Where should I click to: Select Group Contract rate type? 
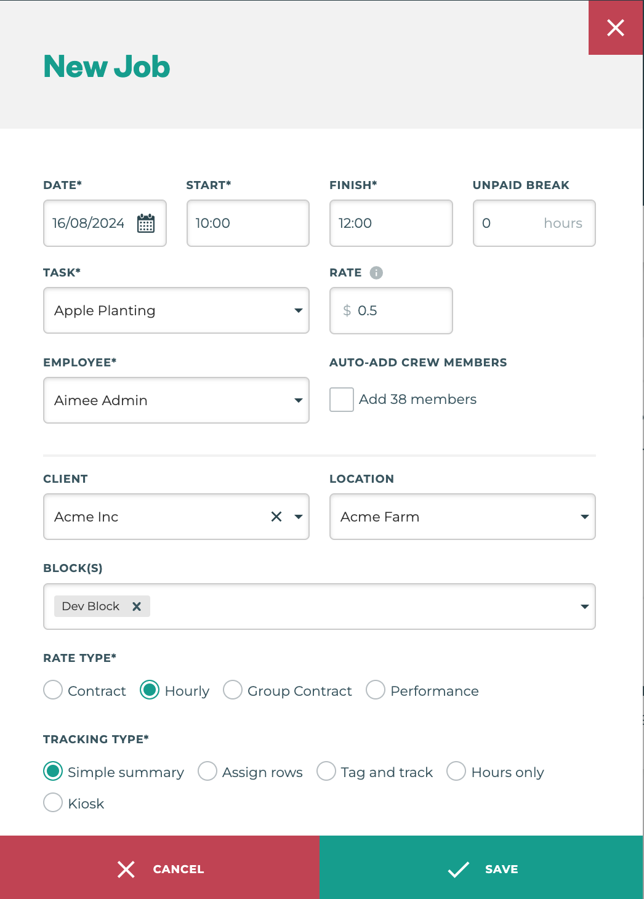click(x=233, y=690)
